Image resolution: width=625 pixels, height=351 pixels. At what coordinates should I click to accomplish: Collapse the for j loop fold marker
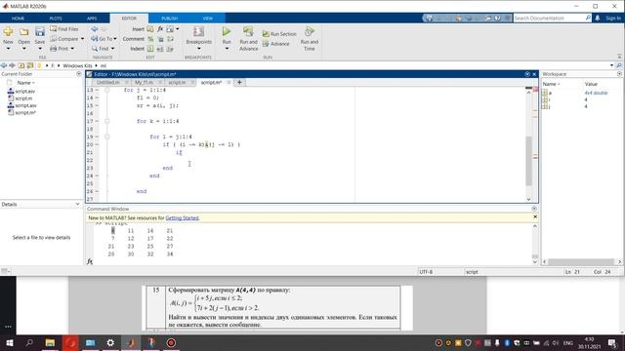(106, 90)
